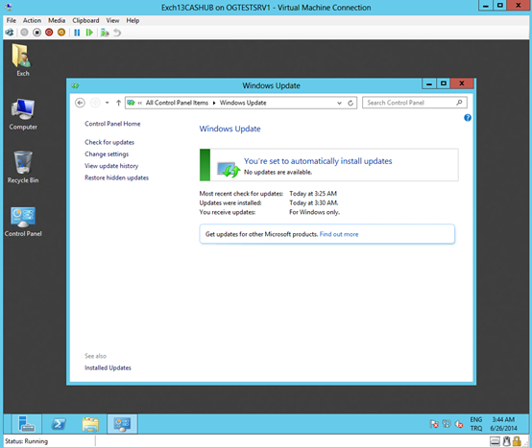Image resolution: width=532 pixels, height=448 pixels.
Task: Expand the address bar history dropdown
Action: pos(339,103)
